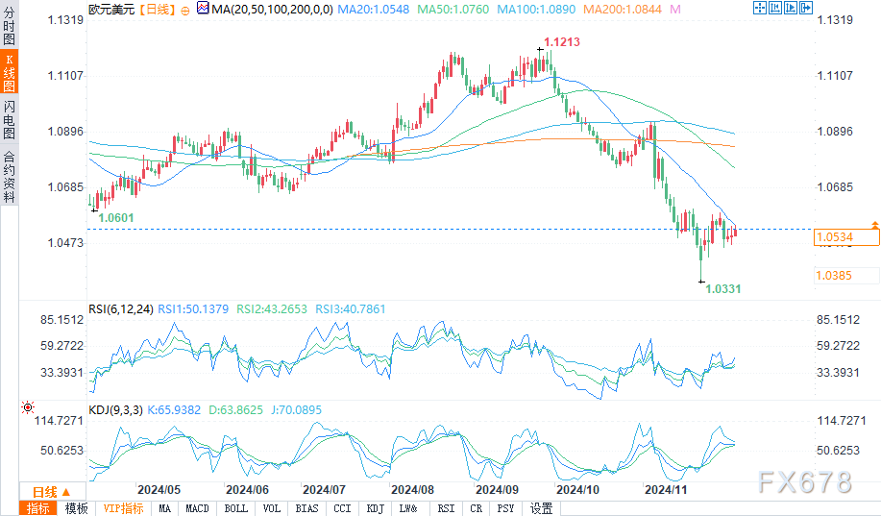Open VIP指标 tab
Viewport: 881px width, 516px height.
pyautogui.click(x=124, y=508)
